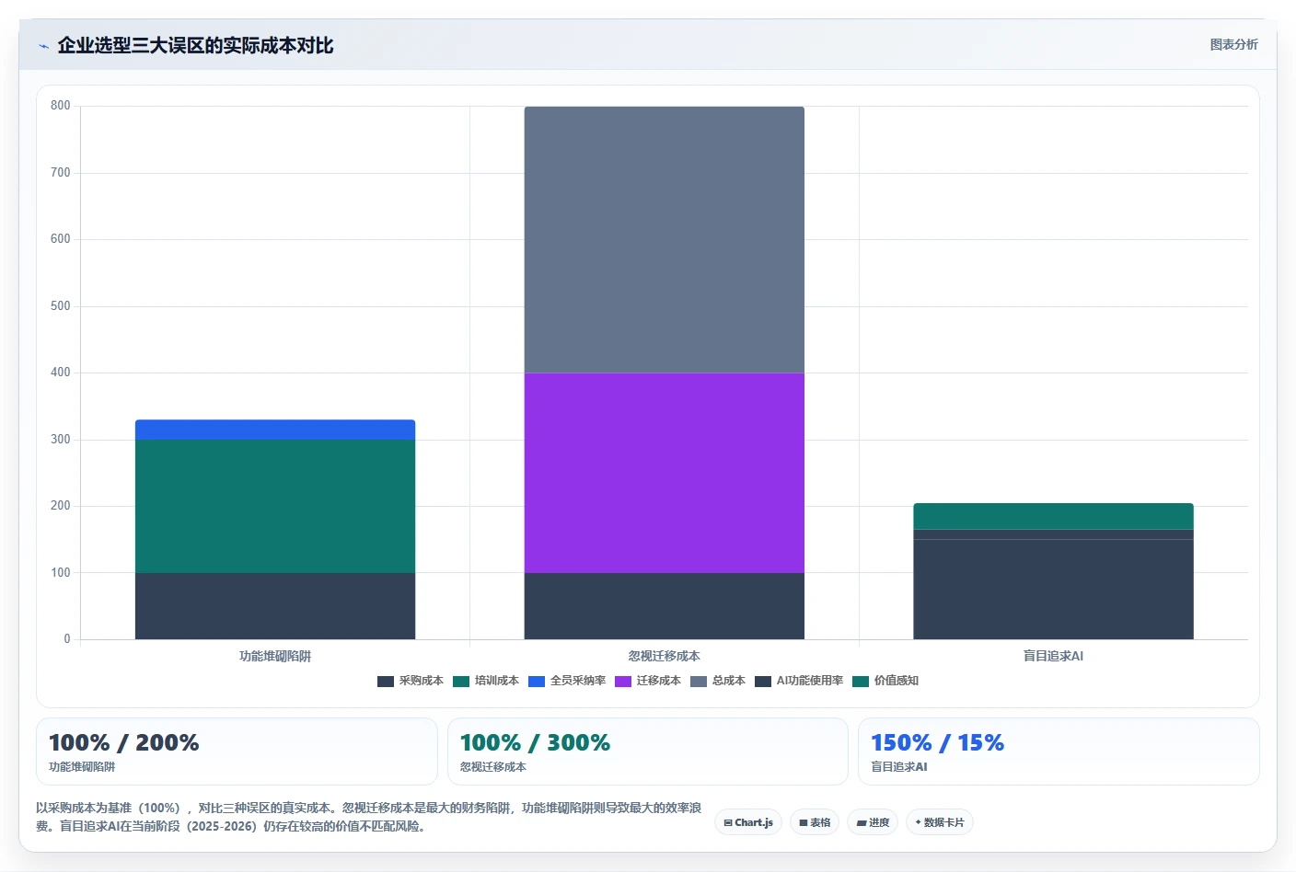Click the lightning icon beside the chart title

(43, 46)
